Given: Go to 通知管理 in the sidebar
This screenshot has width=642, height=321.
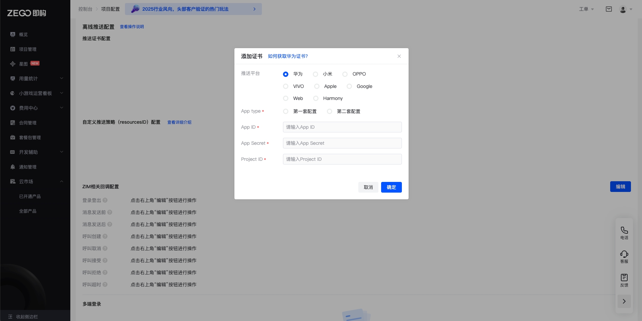Looking at the screenshot, I should (x=28, y=167).
